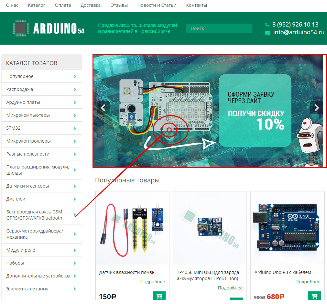Click the 680₽ sale price

tap(276, 296)
